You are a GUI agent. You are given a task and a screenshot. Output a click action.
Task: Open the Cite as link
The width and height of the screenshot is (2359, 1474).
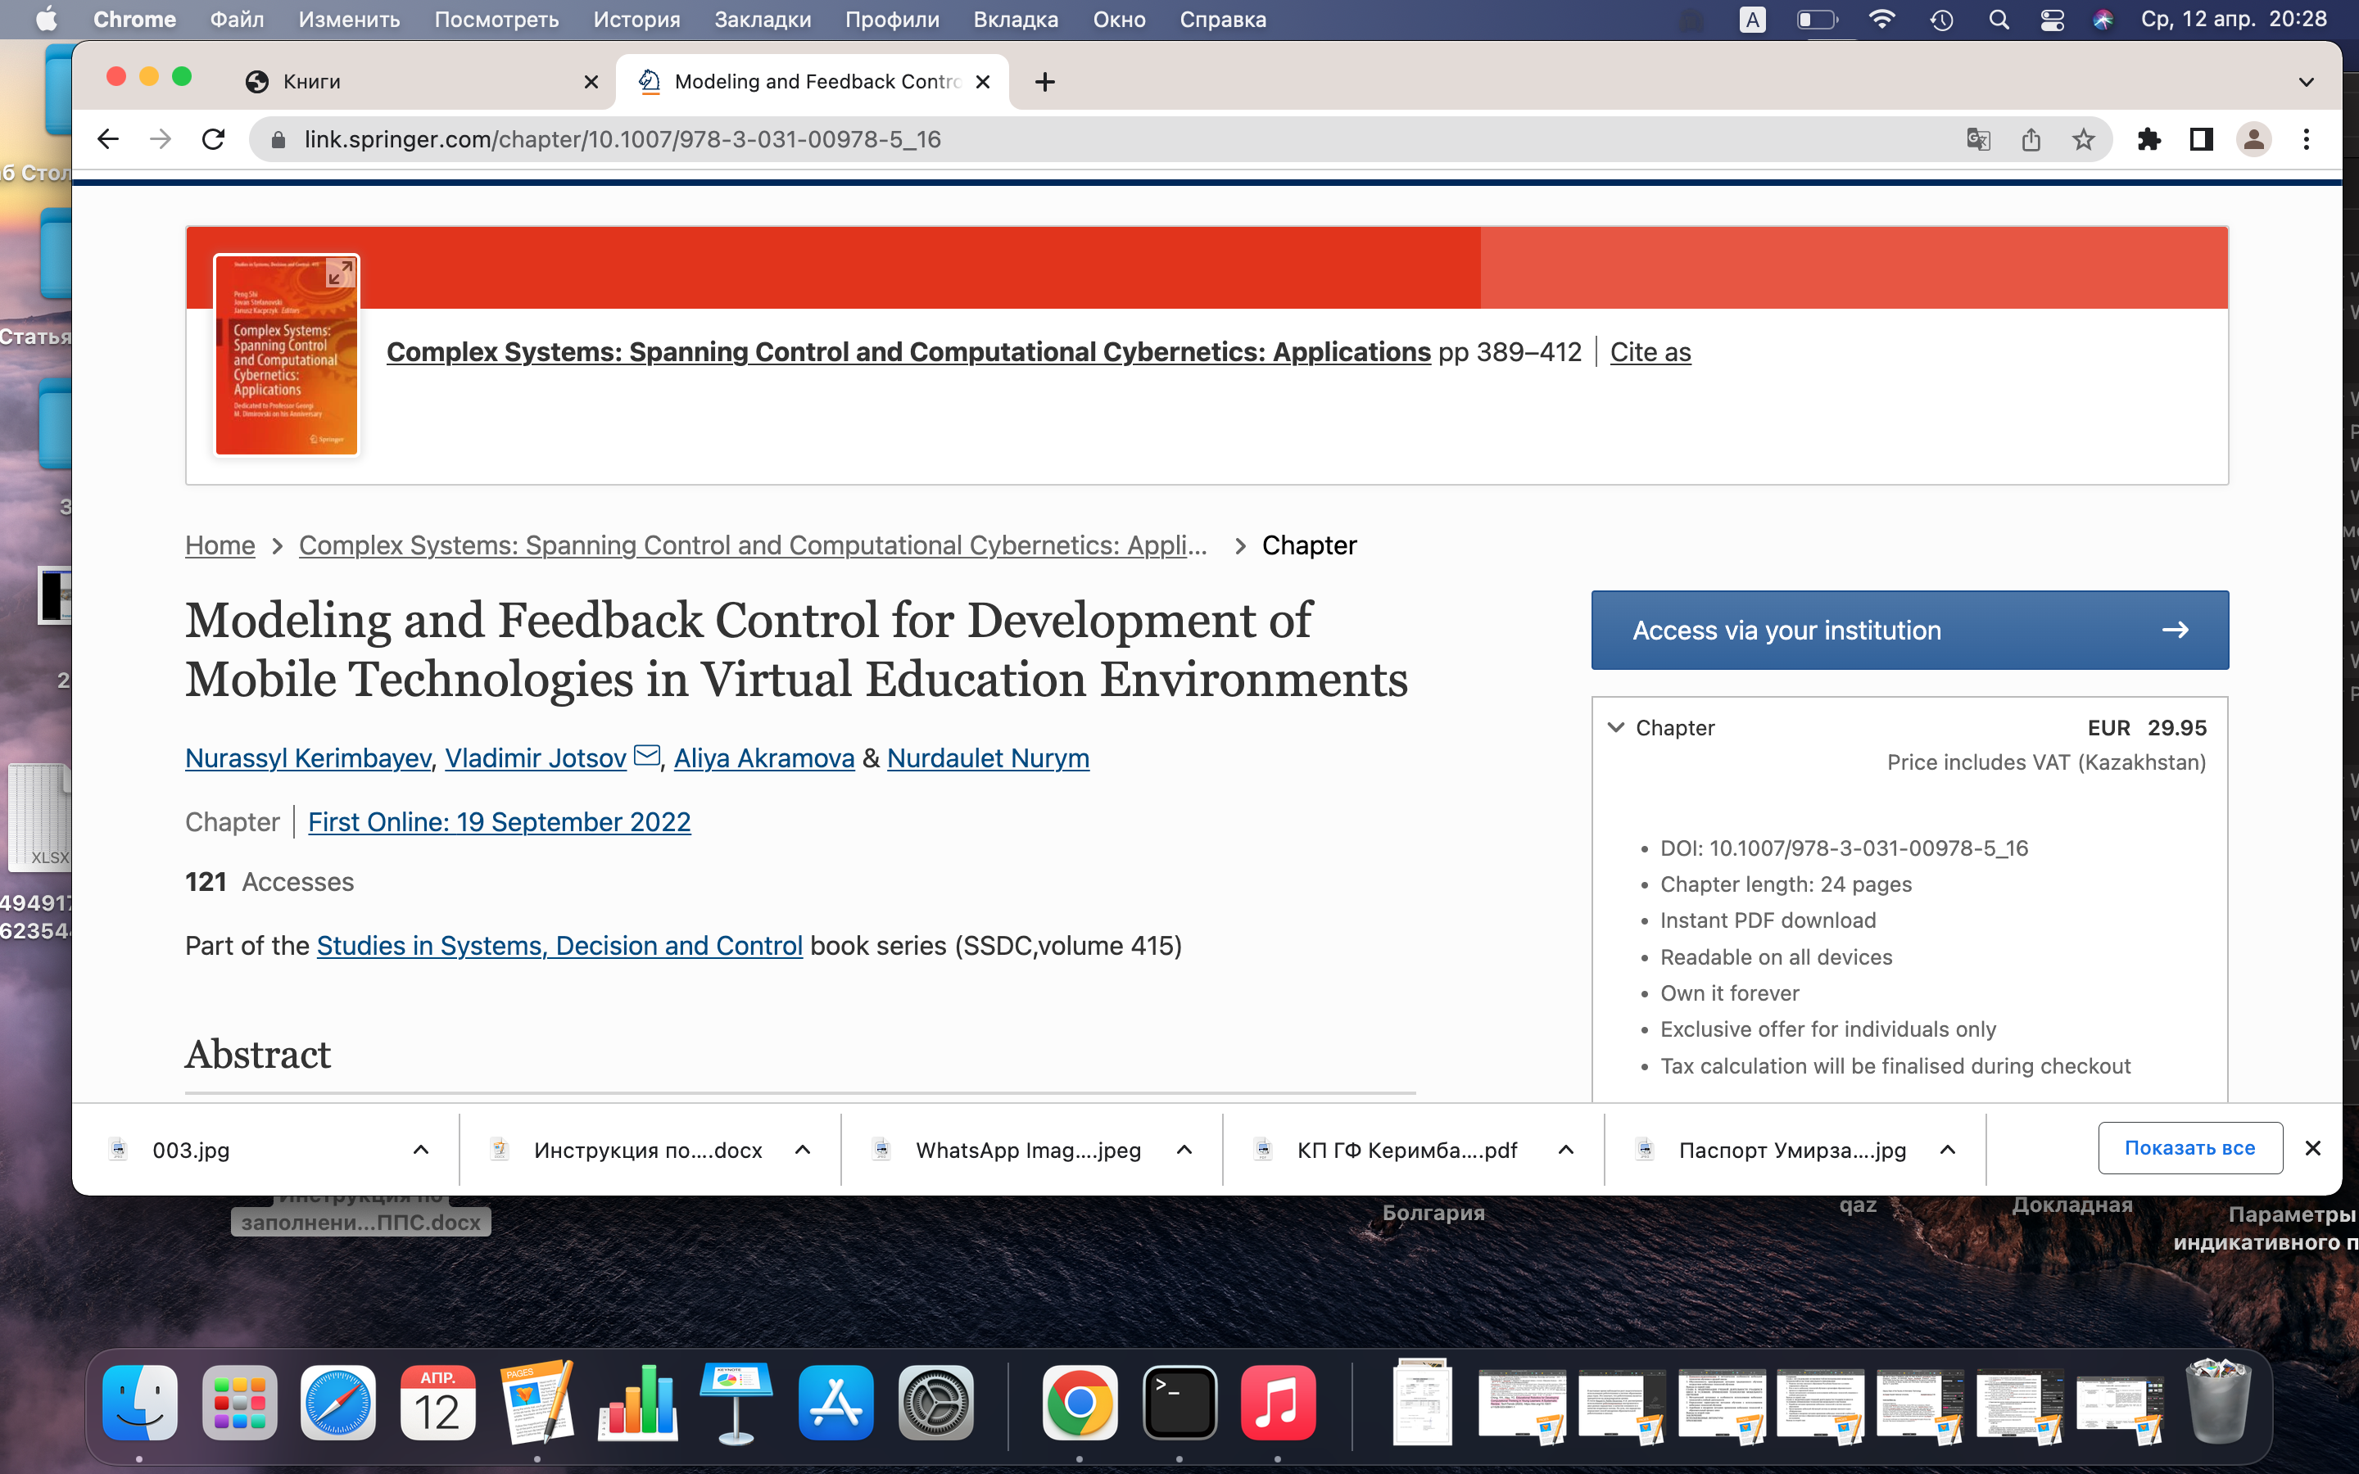[x=1650, y=352]
